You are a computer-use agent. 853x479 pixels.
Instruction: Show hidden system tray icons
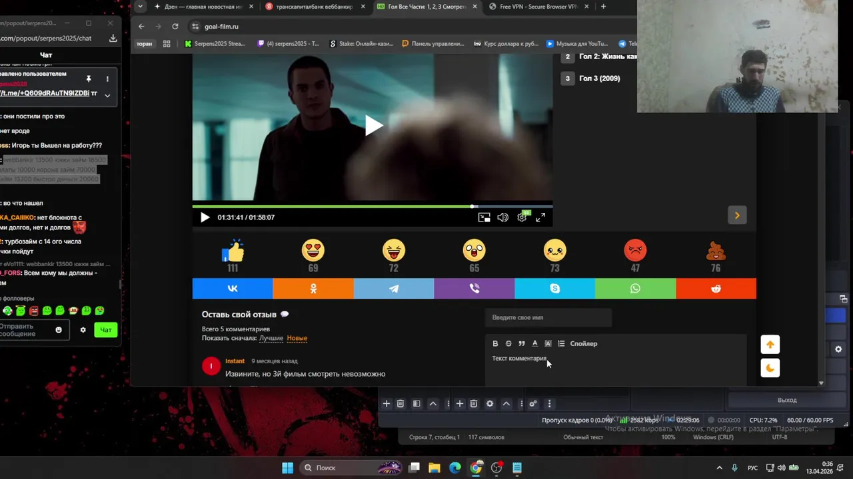[x=719, y=468]
